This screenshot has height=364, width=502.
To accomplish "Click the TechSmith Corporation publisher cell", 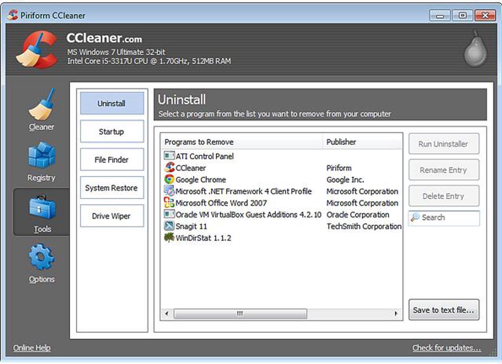I will [364, 226].
